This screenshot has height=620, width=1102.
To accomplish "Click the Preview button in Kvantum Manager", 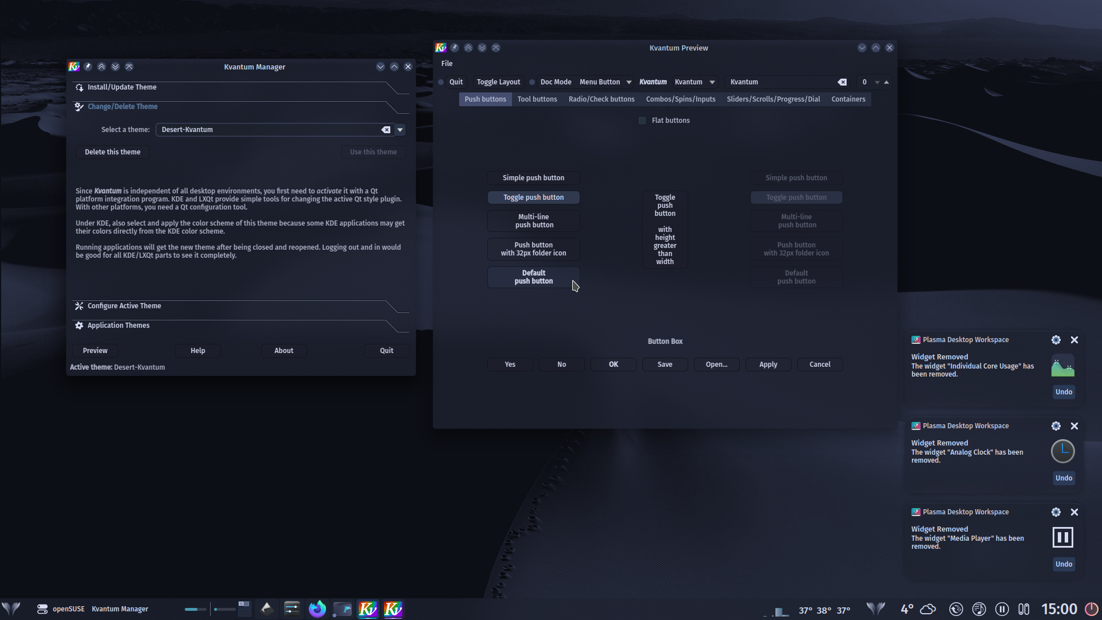I will pos(95,351).
